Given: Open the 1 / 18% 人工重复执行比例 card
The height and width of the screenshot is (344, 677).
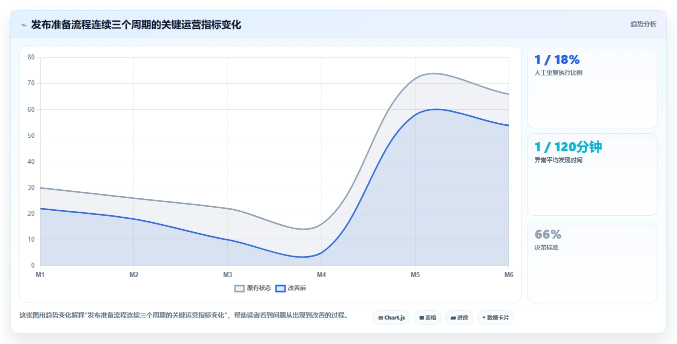Looking at the screenshot, I should pos(592,87).
